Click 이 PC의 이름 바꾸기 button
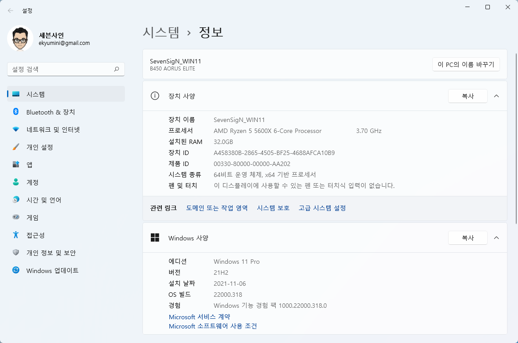The width and height of the screenshot is (518, 343). [x=466, y=64]
